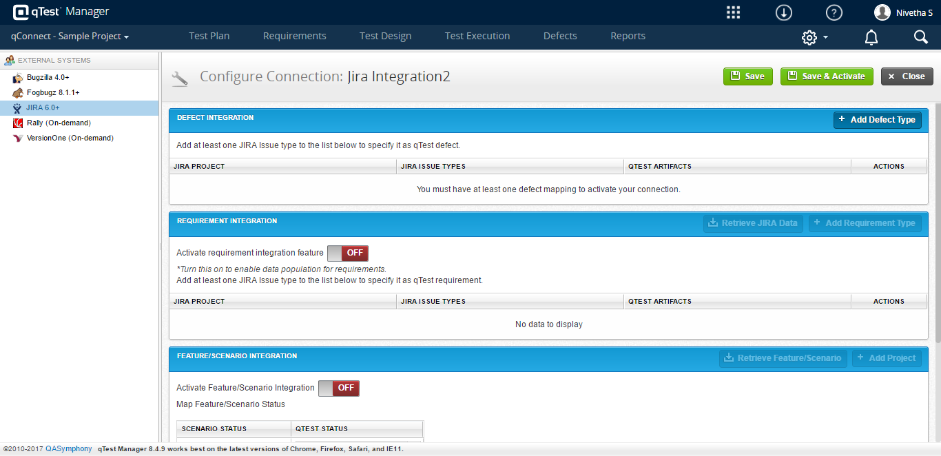
Task: Toggle Feature/Scenario Integration switch
Action: 339,388
